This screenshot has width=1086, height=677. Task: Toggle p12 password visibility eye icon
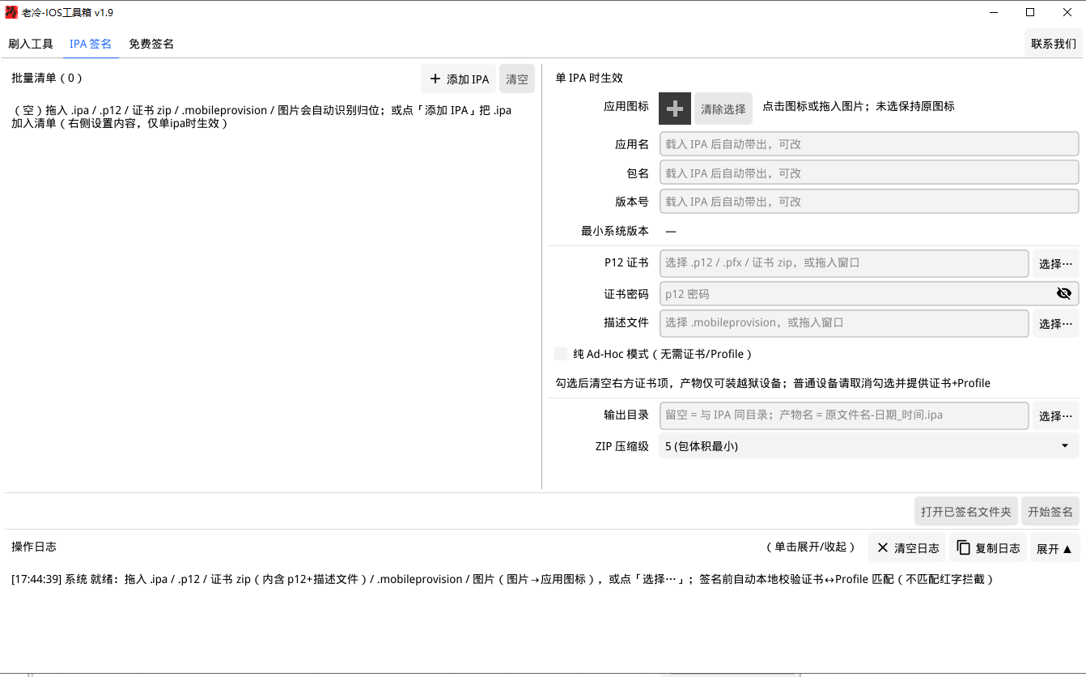(1064, 293)
